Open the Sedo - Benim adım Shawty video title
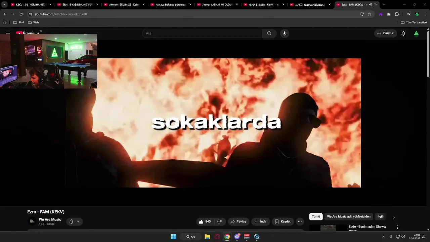This screenshot has height=242, width=430. (368, 228)
